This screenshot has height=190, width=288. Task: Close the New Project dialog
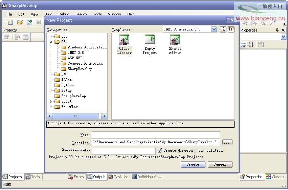(231, 20)
